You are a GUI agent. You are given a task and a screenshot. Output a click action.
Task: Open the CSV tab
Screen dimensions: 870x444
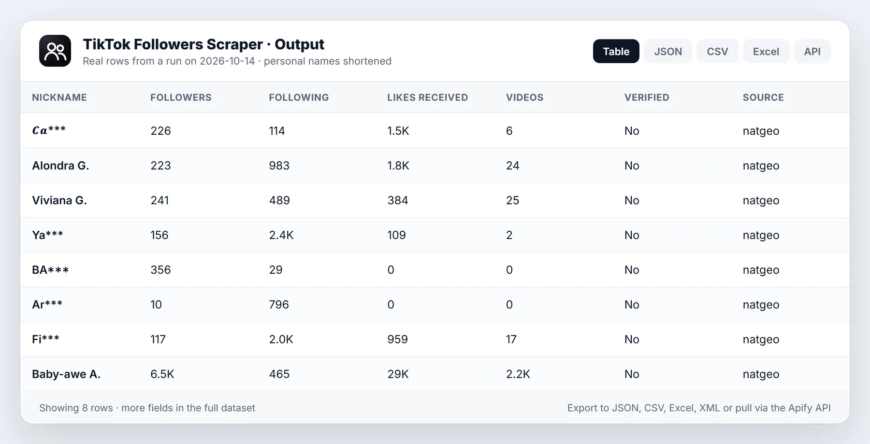tap(717, 51)
